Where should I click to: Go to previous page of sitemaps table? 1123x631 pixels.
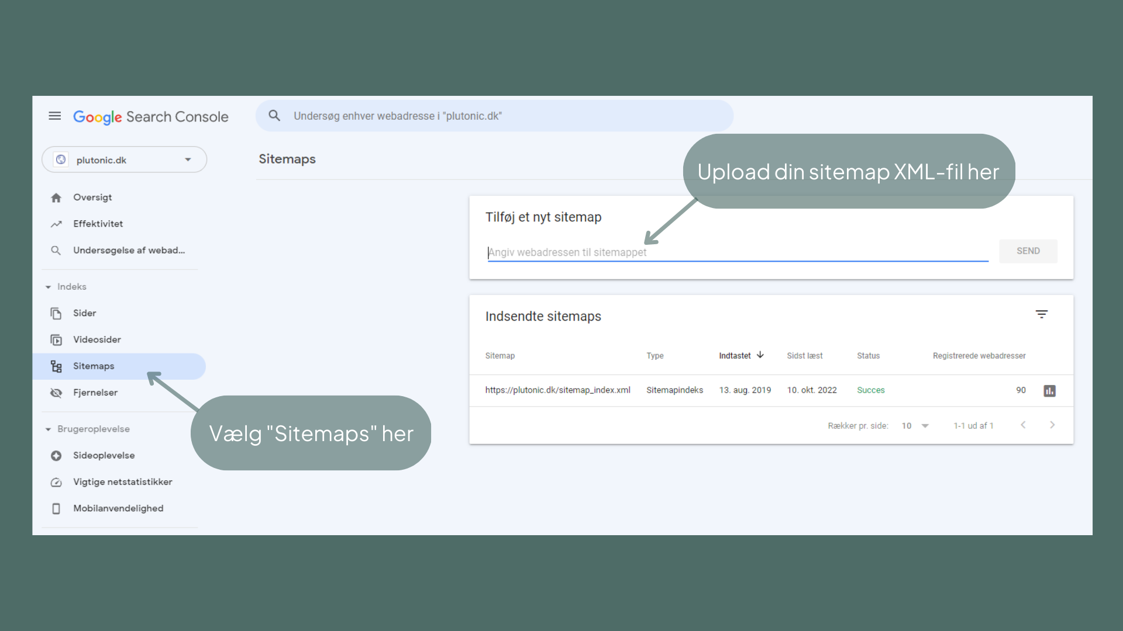[1023, 425]
